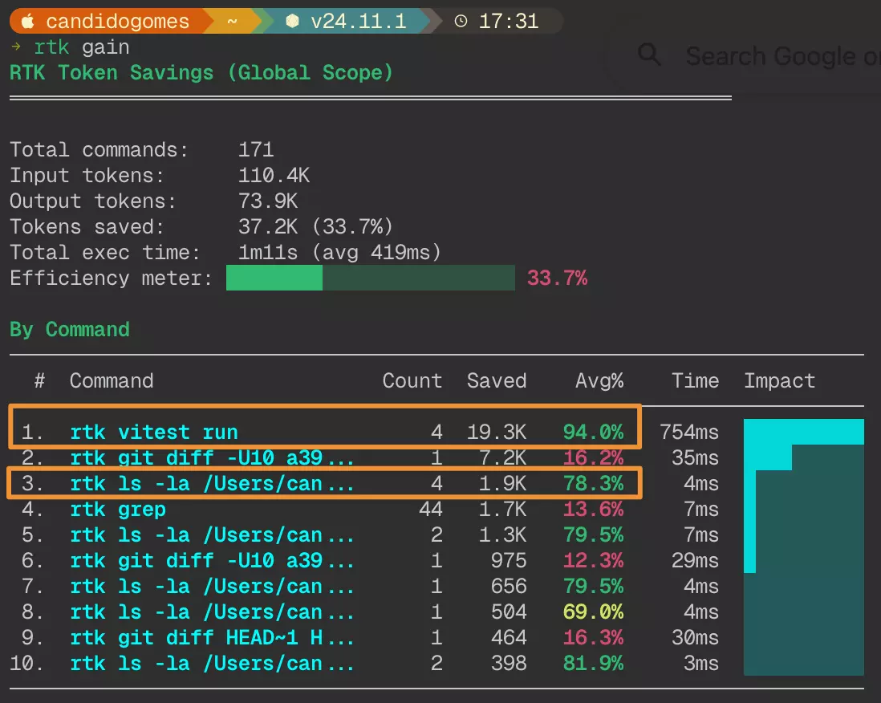Click the search magnifier icon
The width and height of the screenshot is (881, 703).
649,55
